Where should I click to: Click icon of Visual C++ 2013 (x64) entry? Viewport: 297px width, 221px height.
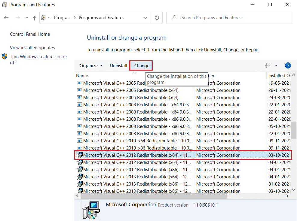pyautogui.click(x=80, y=177)
